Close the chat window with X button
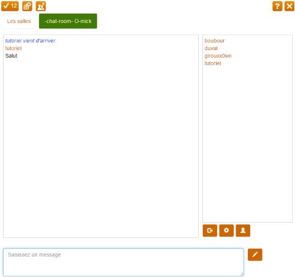Viewport: 295px width, 277px height. click(x=289, y=6)
